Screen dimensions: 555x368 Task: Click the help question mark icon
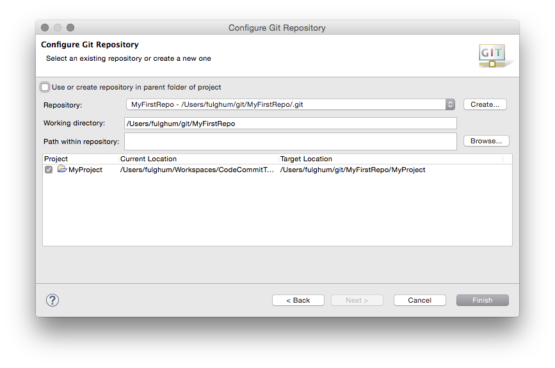52,300
